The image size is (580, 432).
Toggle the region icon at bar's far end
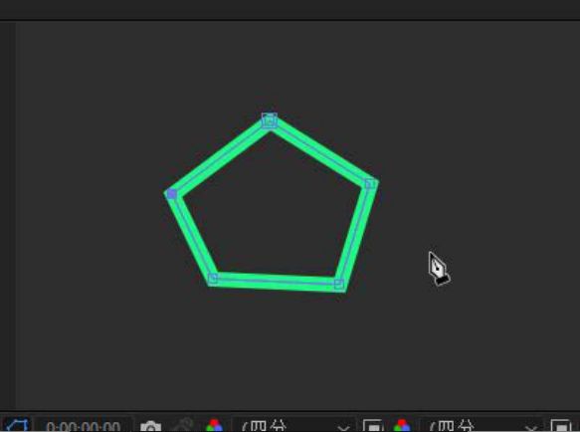coord(561,426)
